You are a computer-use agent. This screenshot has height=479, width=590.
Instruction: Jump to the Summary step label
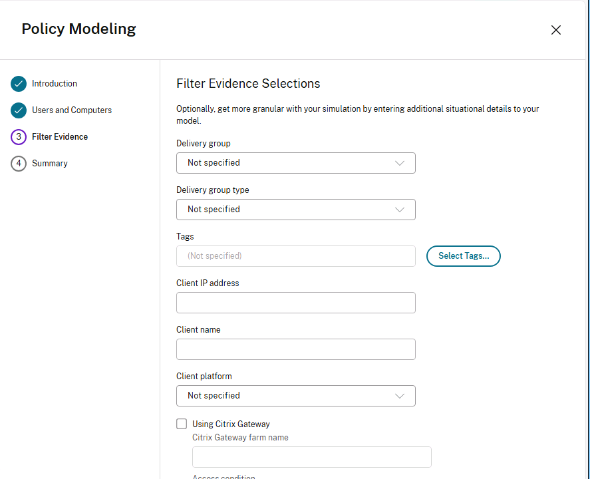click(x=50, y=163)
